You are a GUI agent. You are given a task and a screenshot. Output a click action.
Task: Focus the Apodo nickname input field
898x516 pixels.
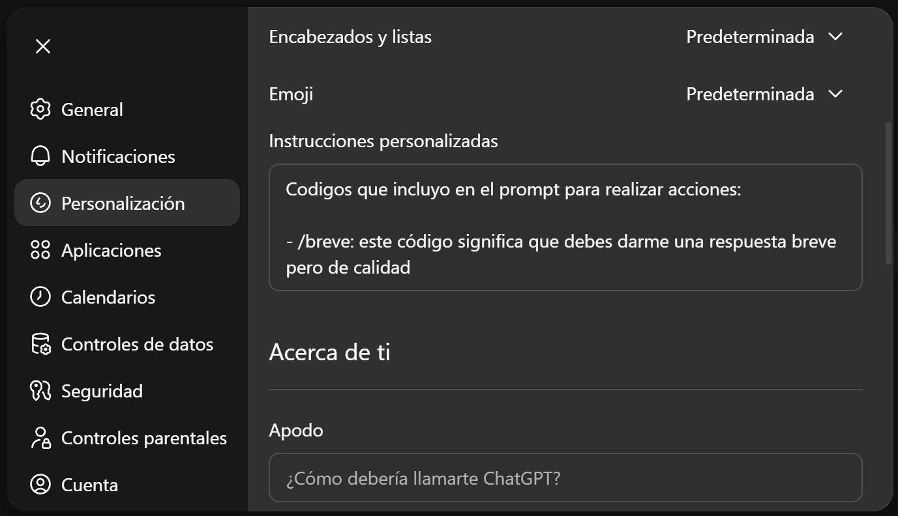(565, 478)
